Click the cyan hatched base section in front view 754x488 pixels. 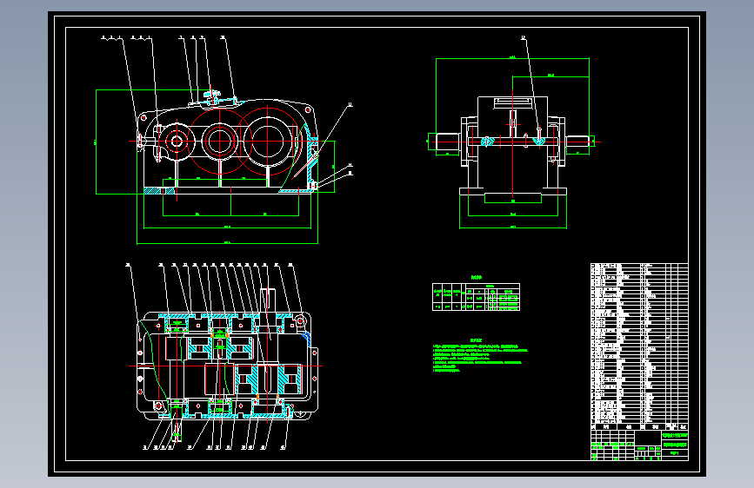[158, 191]
